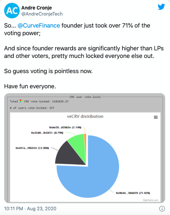Open the Highcharts.com credit link

pyautogui.click(x=151, y=200)
